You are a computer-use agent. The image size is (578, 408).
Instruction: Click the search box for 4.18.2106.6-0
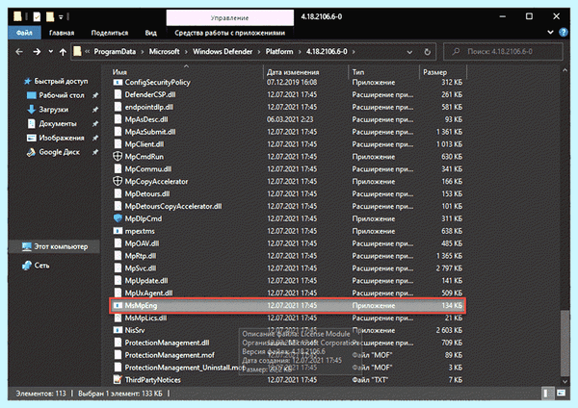point(503,52)
